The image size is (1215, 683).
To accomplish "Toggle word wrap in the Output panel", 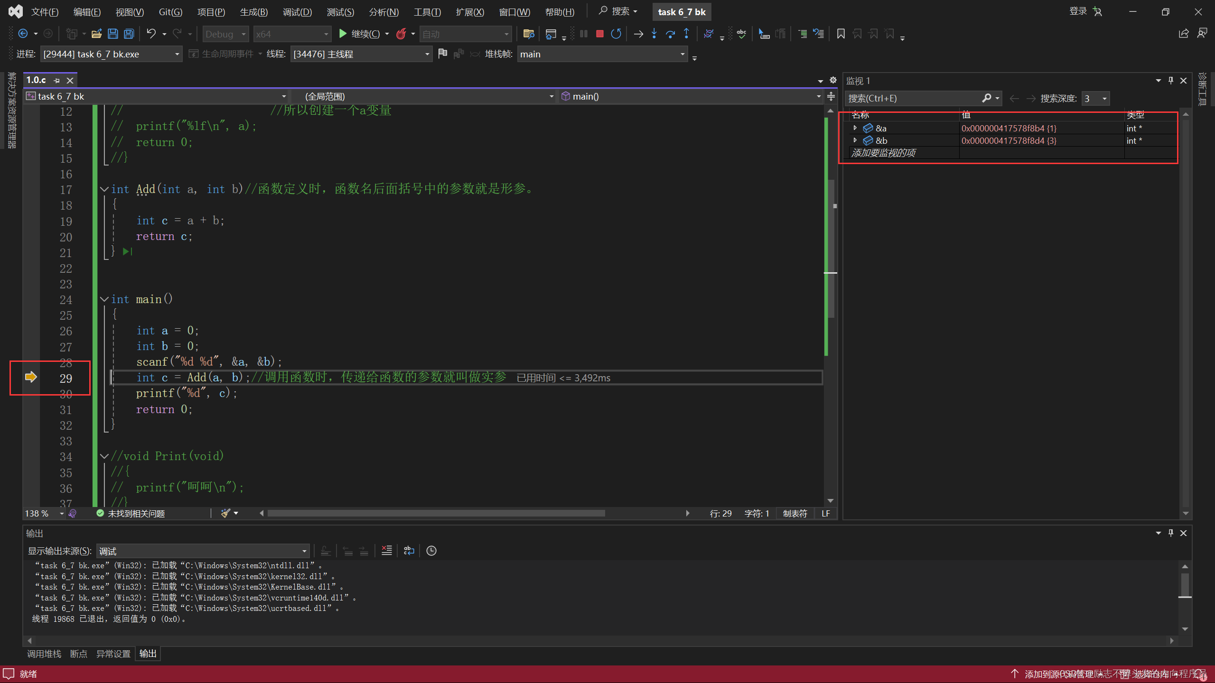I will [409, 550].
